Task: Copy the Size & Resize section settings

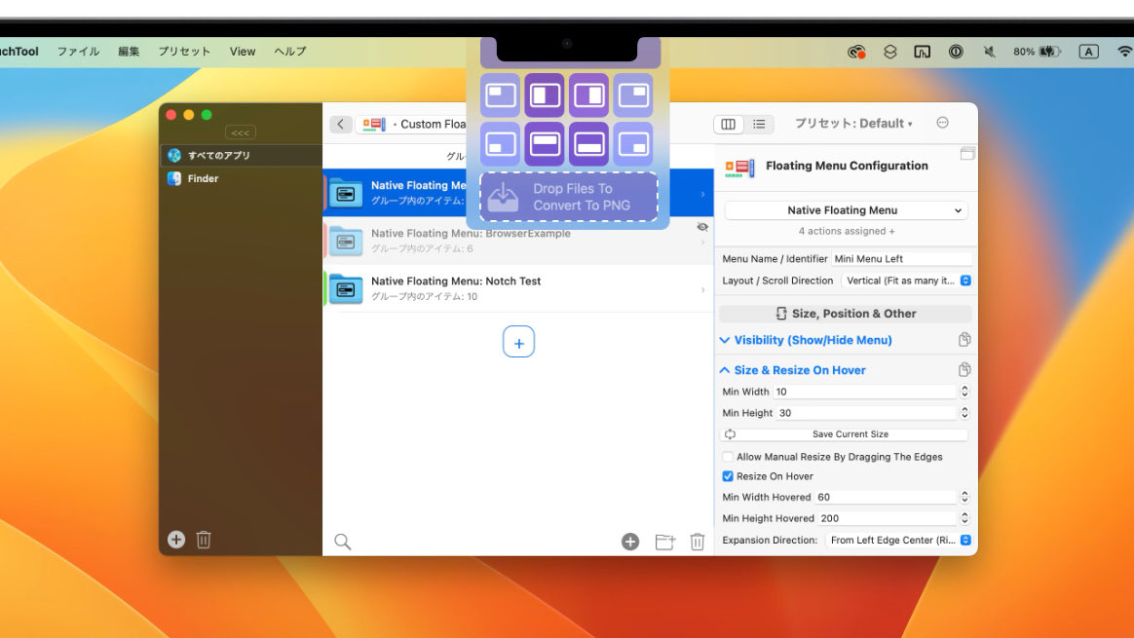Action: pyautogui.click(x=964, y=370)
